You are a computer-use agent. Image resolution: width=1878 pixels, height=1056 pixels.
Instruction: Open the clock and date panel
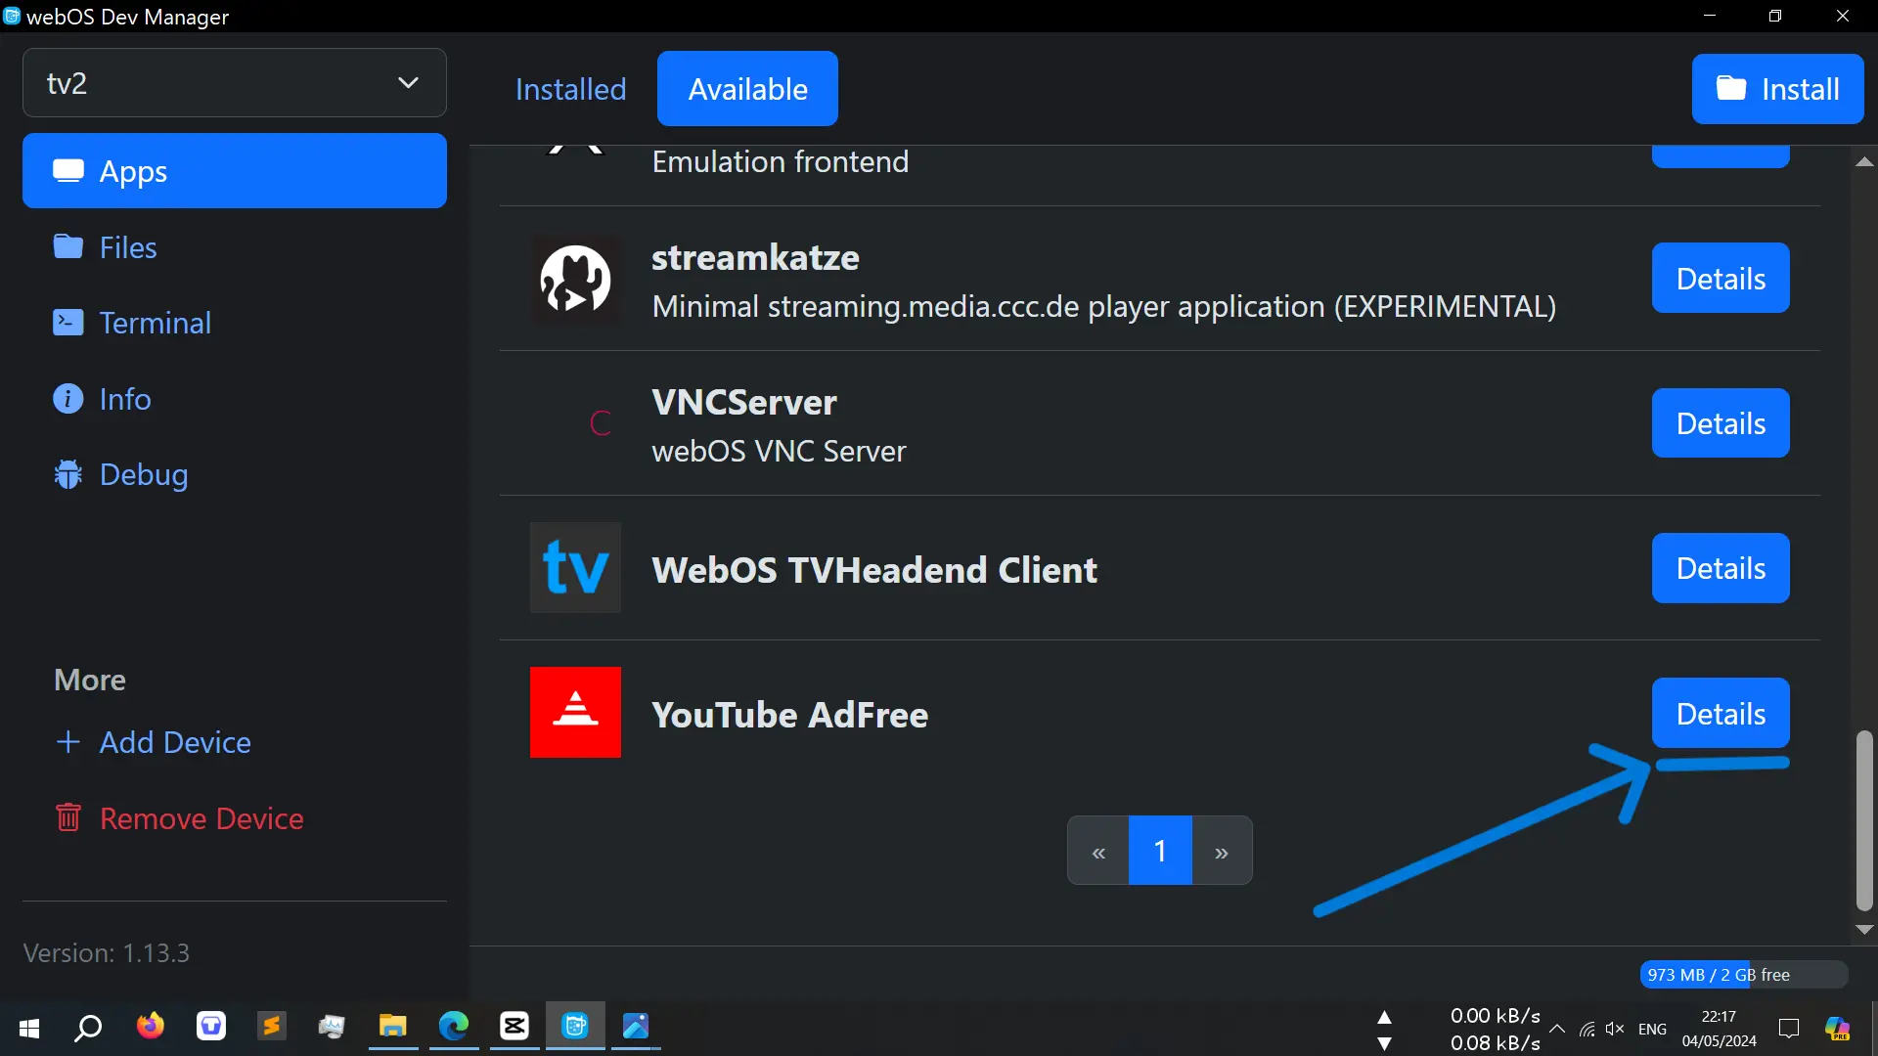point(1719,1029)
